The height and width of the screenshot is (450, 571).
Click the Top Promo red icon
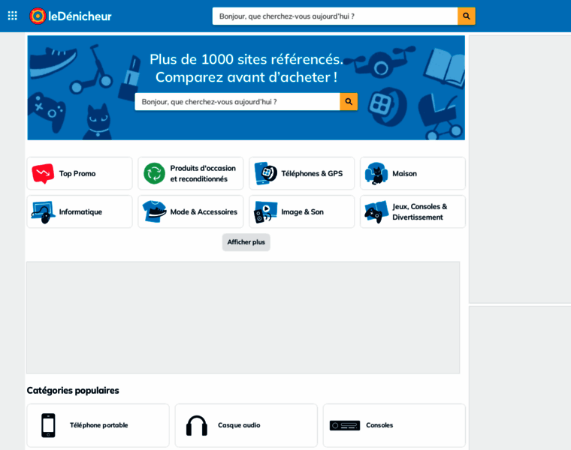tap(43, 174)
